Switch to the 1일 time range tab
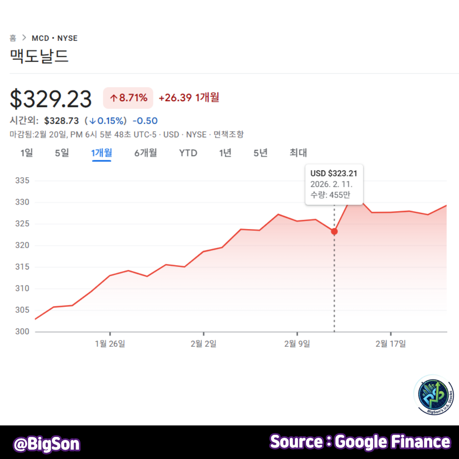Viewport: 459px width, 459px height. coord(26,153)
